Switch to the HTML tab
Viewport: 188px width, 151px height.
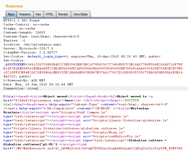[x=49, y=14]
